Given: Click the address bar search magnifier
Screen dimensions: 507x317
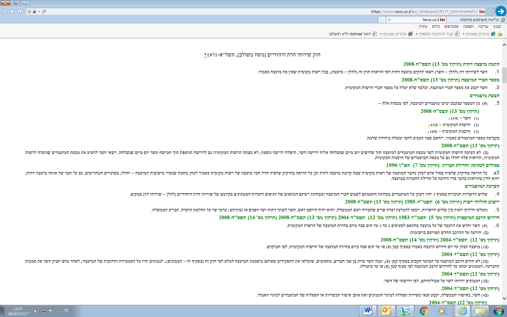Looking at the screenshot, I should tap(44, 11).
